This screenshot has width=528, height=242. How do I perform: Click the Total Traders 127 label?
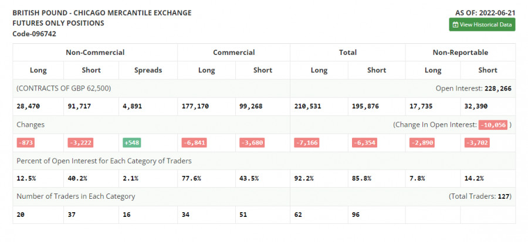tap(480, 196)
